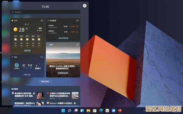
Task: Select the 28°C temperature reading in weather widget
Action: 22,29
